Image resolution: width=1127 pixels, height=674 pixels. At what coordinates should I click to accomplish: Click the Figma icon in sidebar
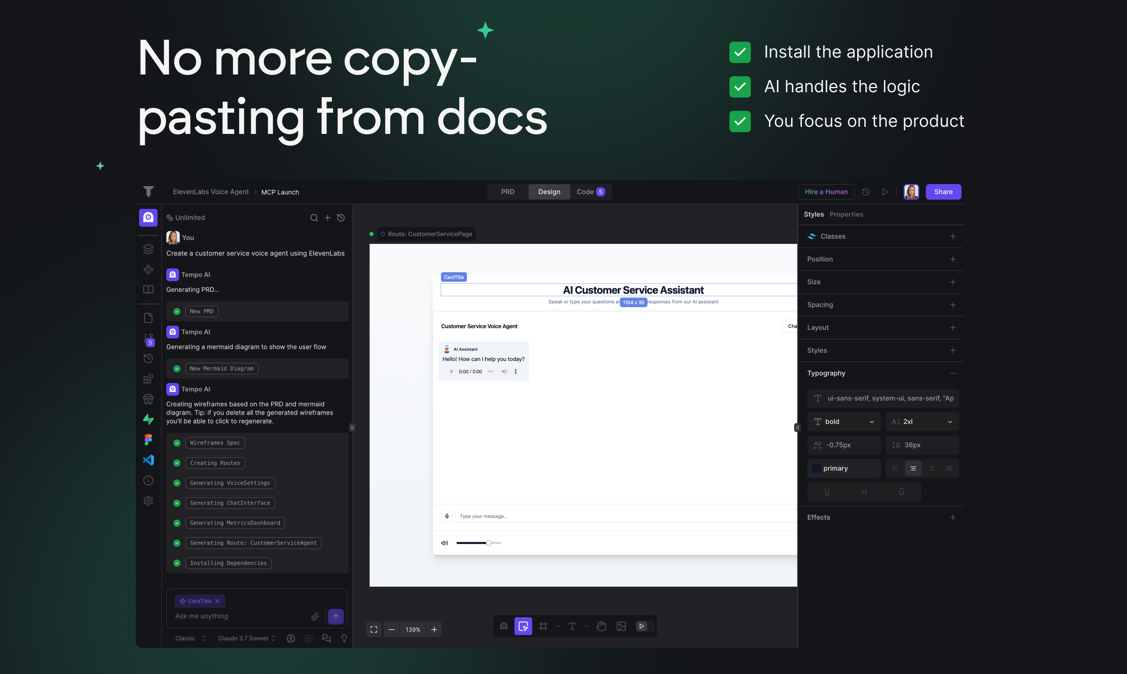(x=148, y=439)
